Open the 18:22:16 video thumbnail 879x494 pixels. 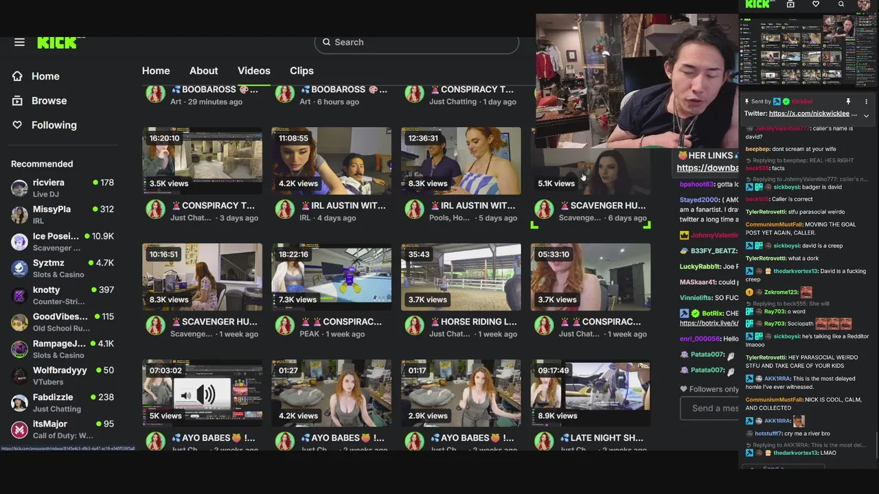[332, 277]
